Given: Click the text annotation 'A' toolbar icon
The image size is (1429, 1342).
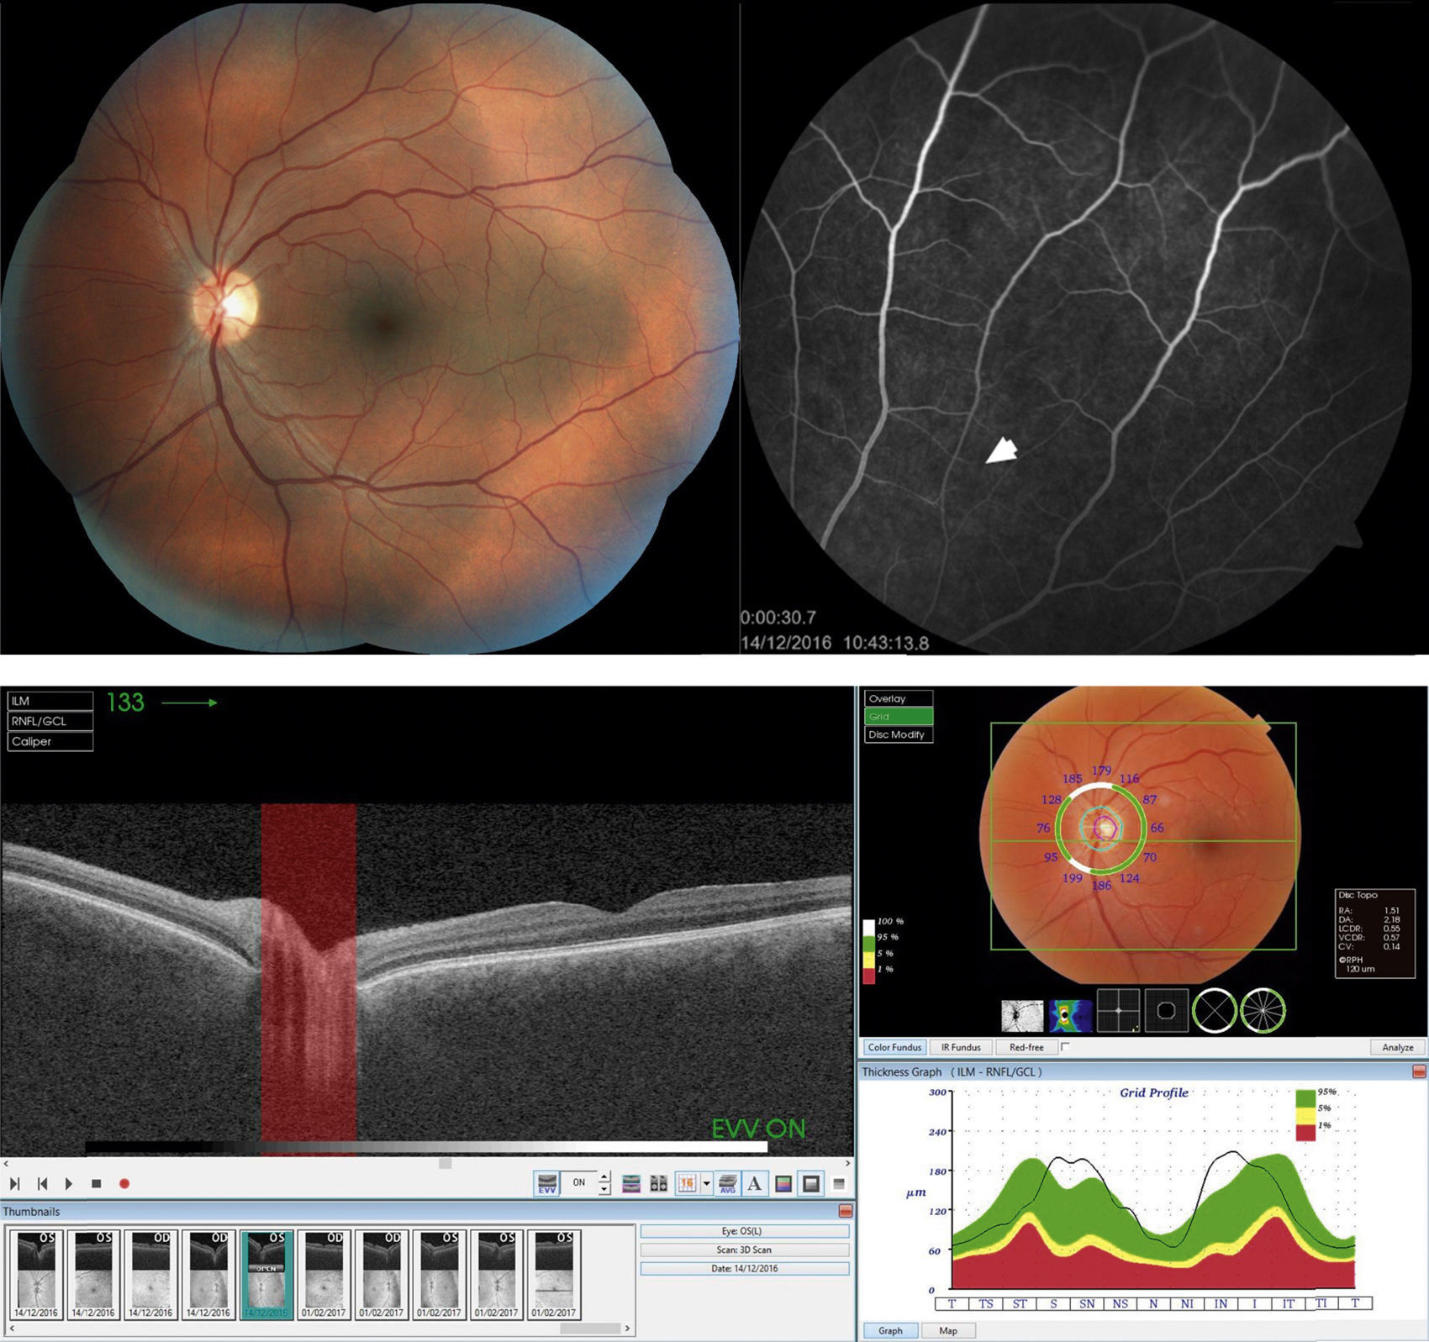Looking at the screenshot, I should click(755, 1183).
